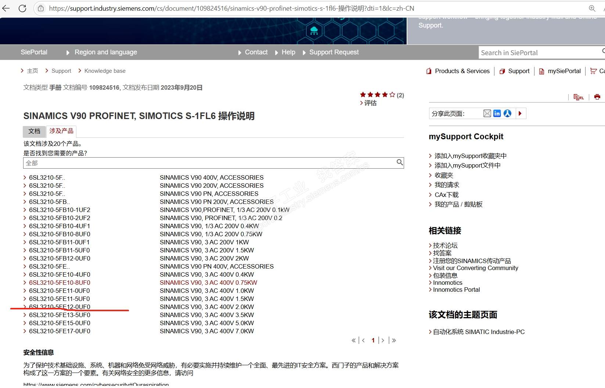
Task: Open the 收藏夹 link
Action: (x=444, y=176)
